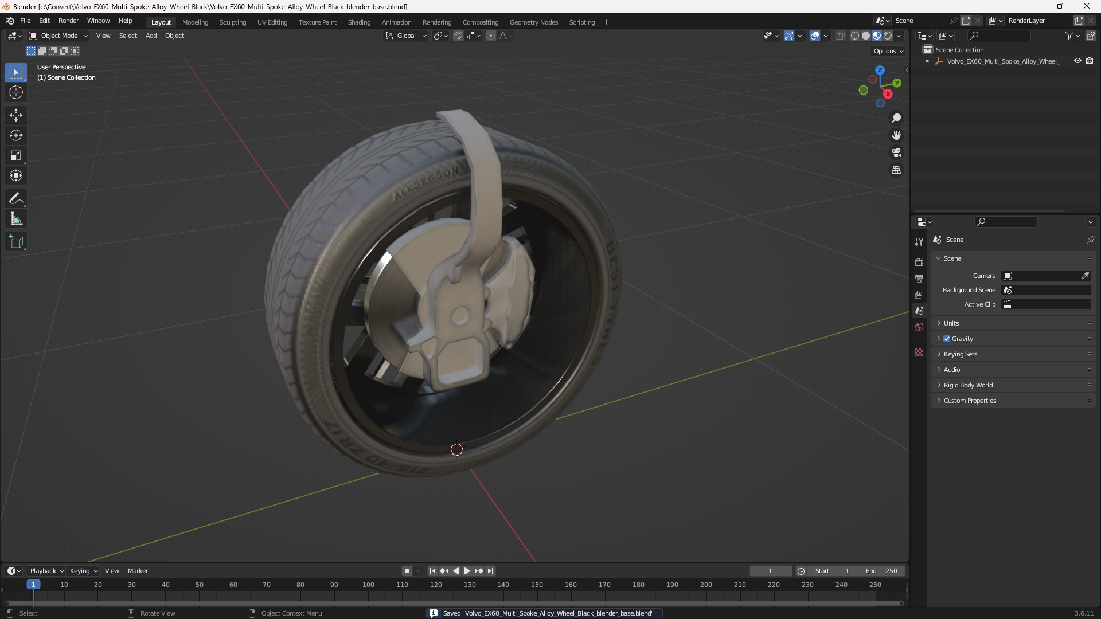This screenshot has width=1101, height=619.
Task: Click the pan view hand icon
Action: coord(896,135)
